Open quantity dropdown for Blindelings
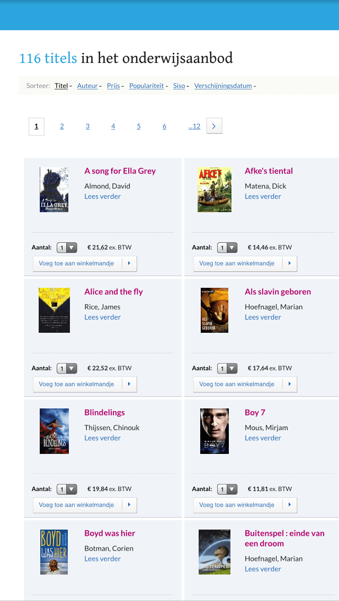Image resolution: width=339 pixels, height=601 pixels. [x=67, y=489]
